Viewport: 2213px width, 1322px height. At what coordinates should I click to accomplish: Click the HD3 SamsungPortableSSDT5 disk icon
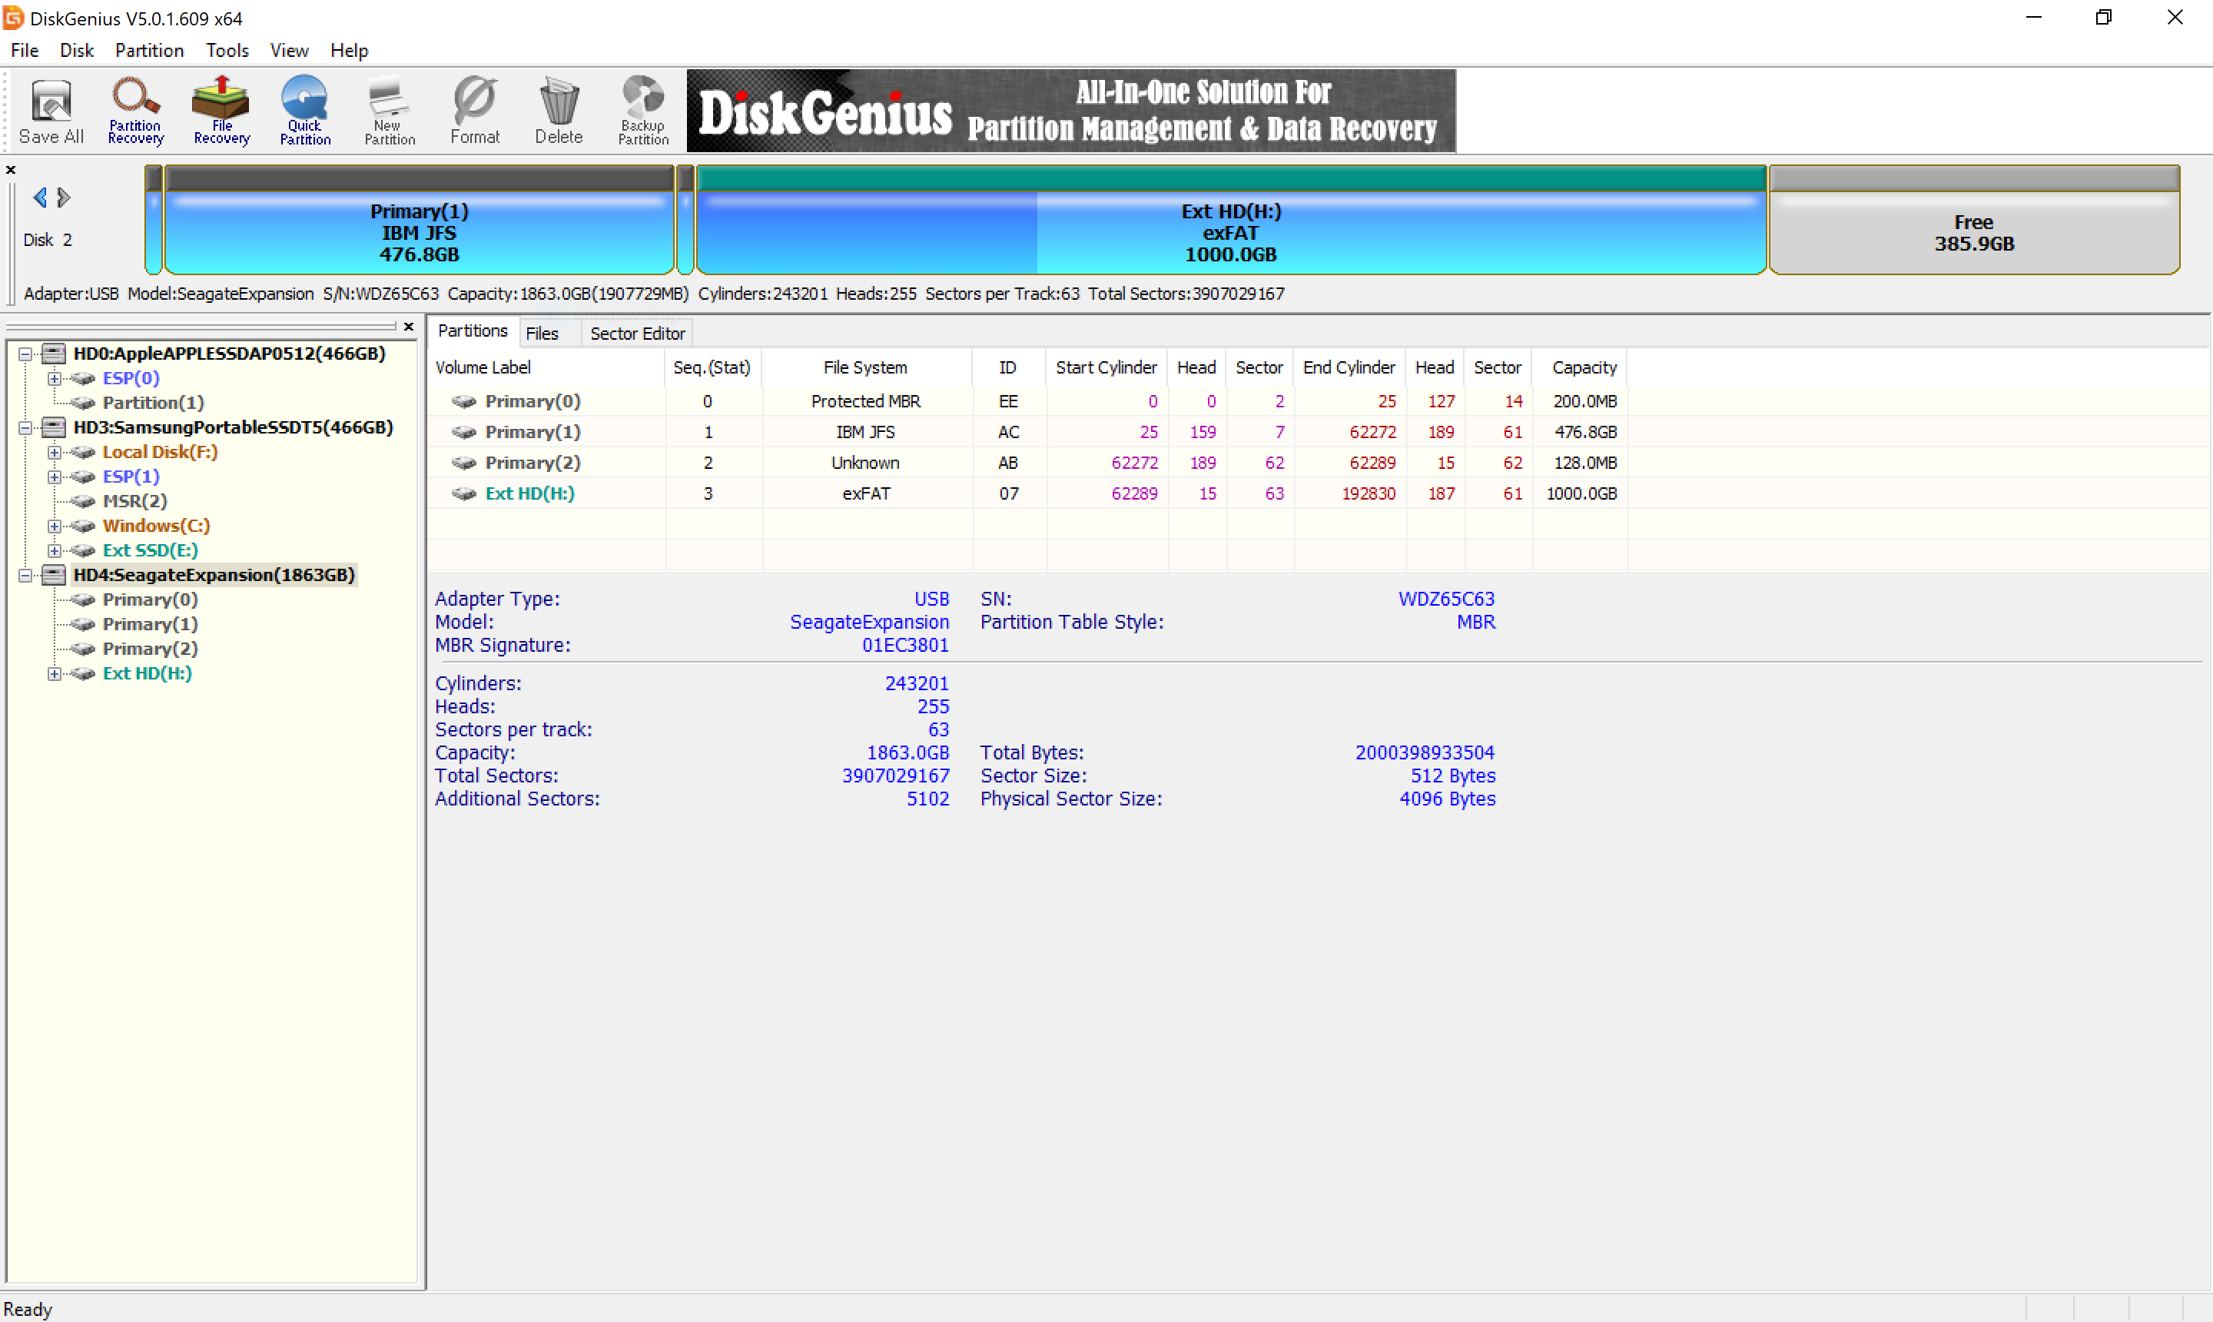[55, 427]
